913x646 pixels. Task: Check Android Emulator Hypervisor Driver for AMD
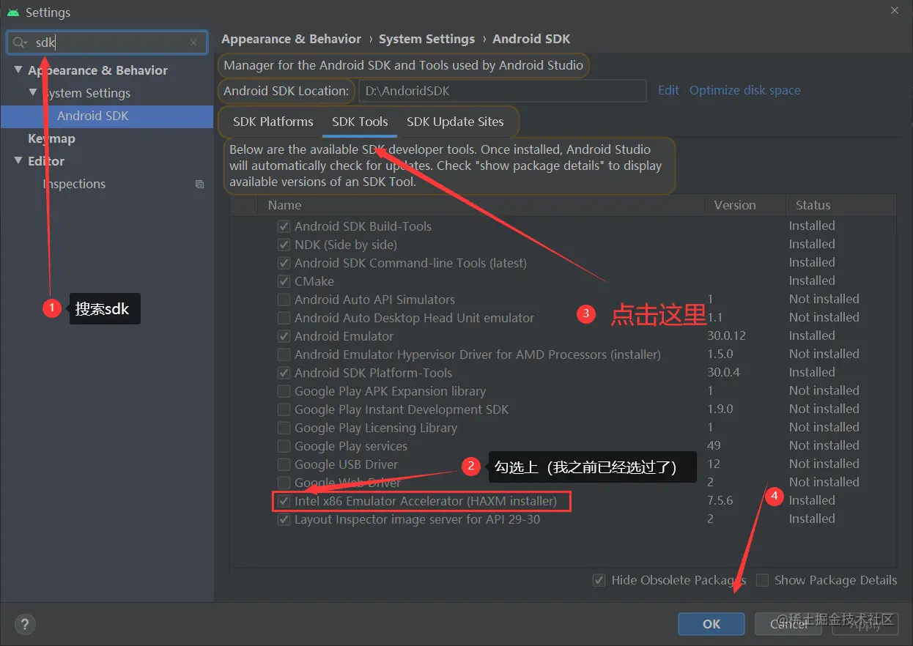284,354
